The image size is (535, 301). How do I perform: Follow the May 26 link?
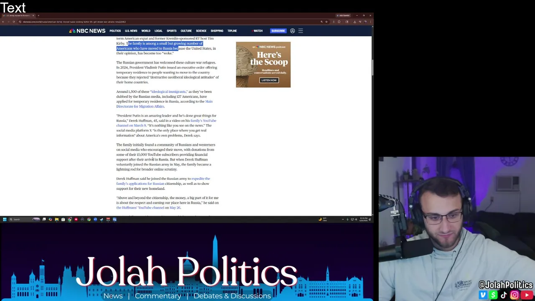175,208
